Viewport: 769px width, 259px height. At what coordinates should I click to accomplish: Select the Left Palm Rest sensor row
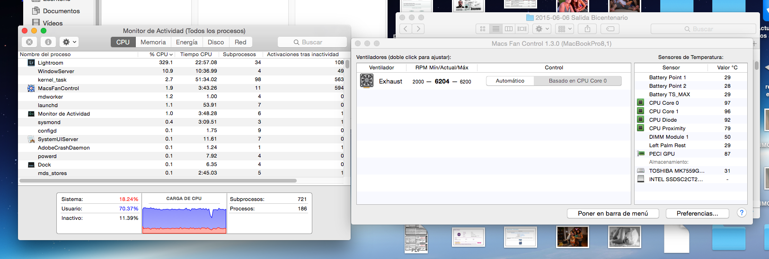click(x=690, y=145)
